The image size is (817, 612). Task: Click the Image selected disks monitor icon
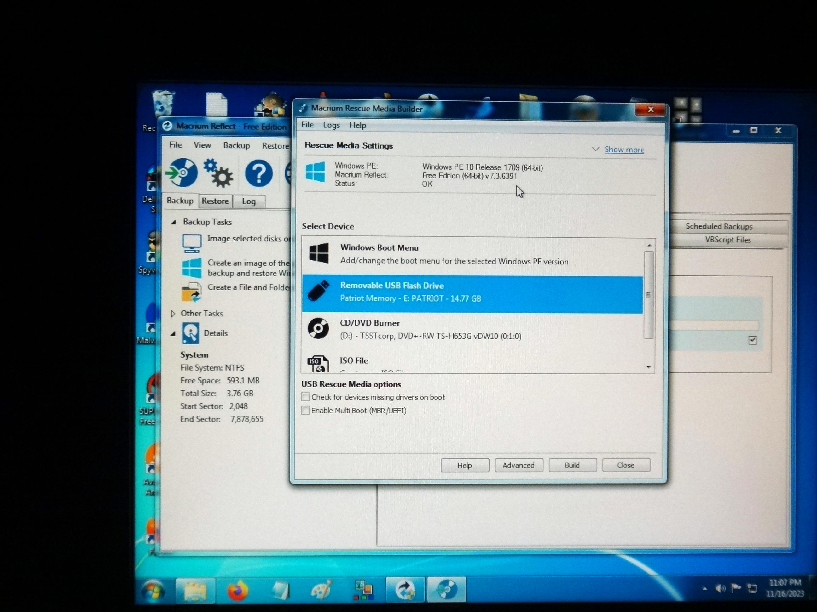(x=192, y=243)
